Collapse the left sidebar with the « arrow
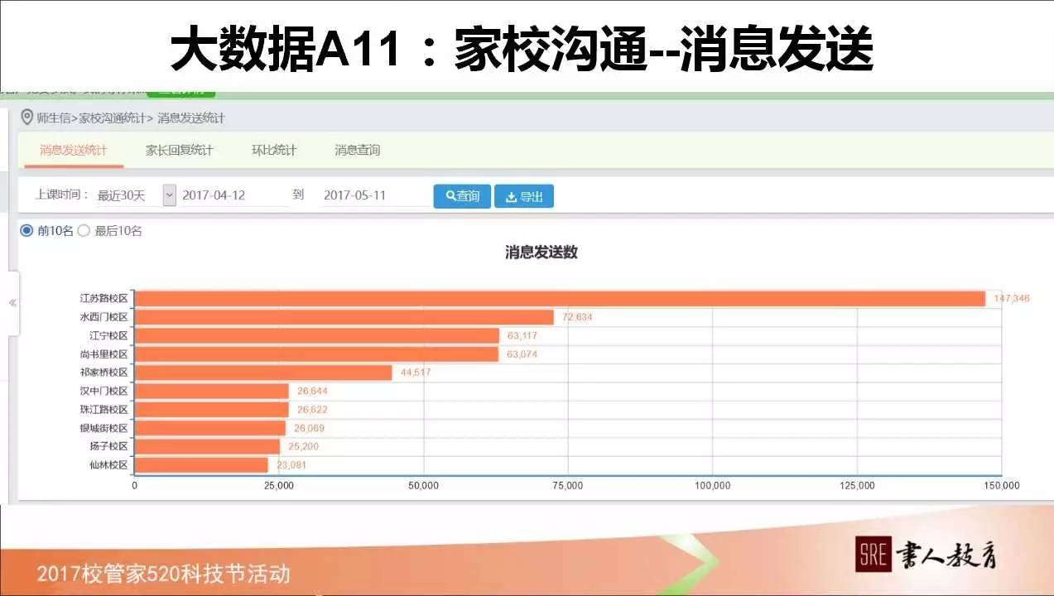The height and width of the screenshot is (596, 1054). click(12, 302)
